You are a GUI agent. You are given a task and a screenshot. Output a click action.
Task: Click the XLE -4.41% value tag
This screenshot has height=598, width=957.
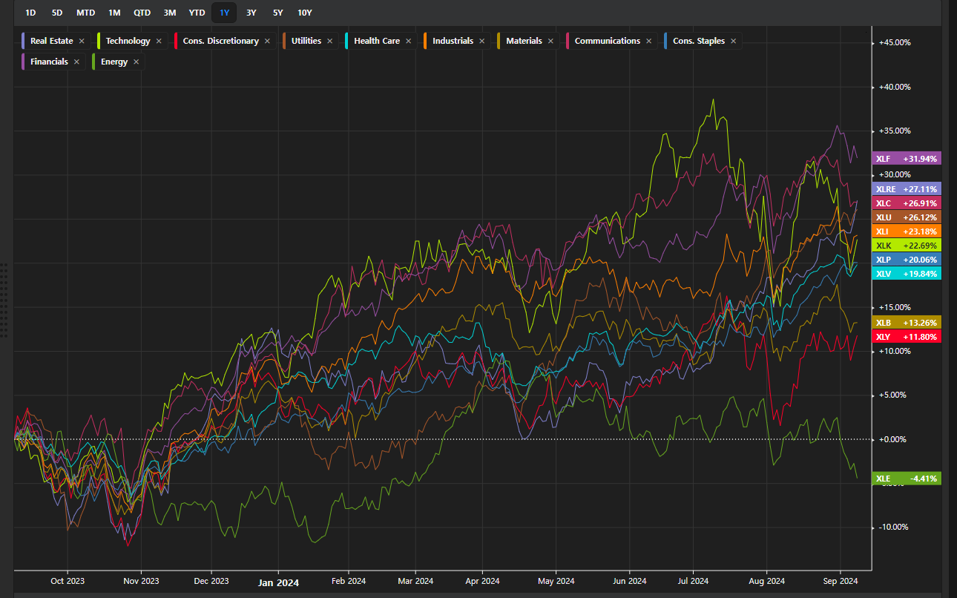tap(907, 479)
